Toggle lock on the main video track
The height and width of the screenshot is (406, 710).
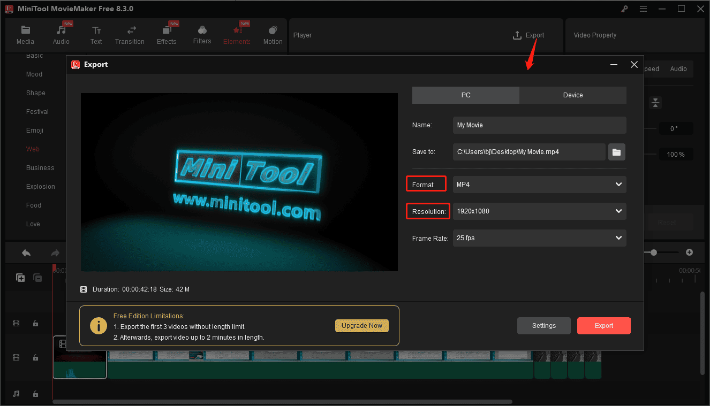click(x=35, y=357)
